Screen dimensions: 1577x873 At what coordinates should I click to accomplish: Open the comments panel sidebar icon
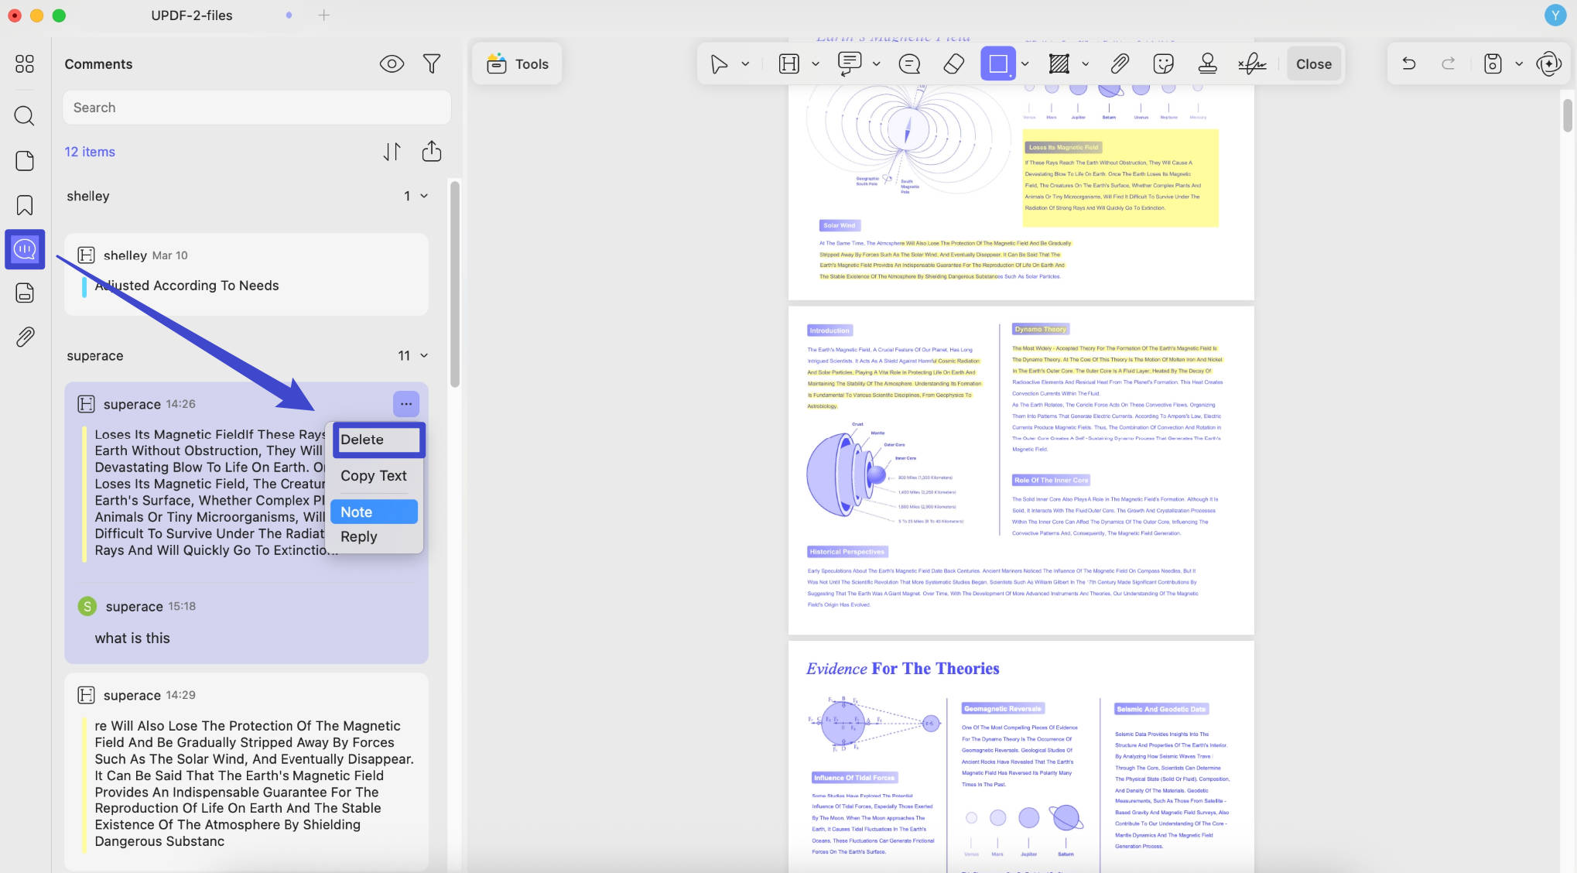(25, 249)
